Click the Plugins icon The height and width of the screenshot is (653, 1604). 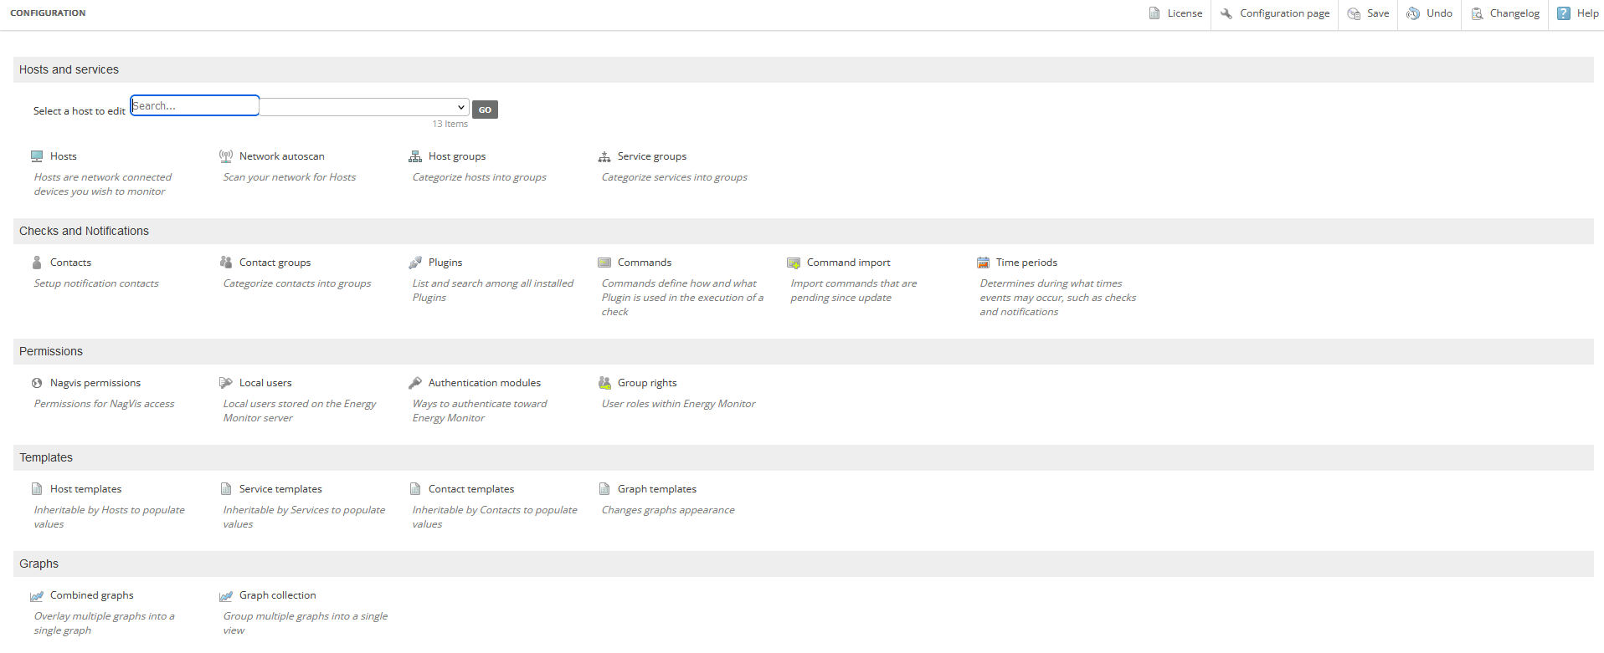pyautogui.click(x=415, y=263)
